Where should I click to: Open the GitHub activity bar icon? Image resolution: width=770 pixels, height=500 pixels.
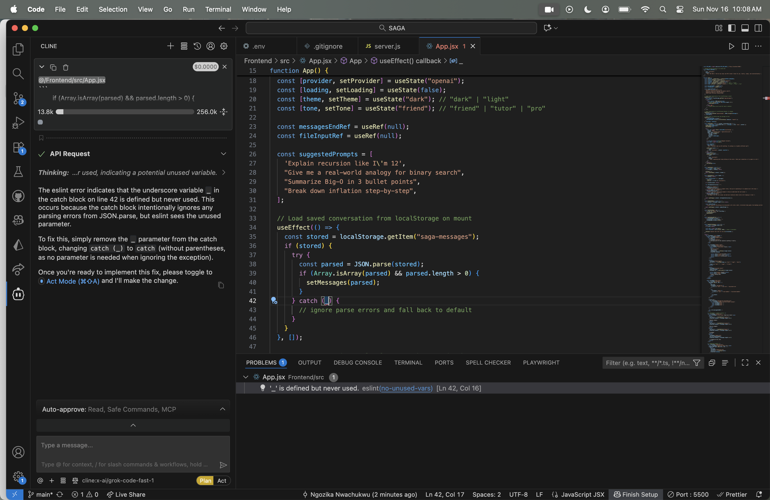pos(18,196)
